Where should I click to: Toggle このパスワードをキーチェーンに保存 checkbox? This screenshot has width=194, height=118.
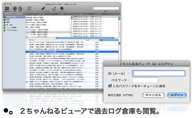(110, 86)
